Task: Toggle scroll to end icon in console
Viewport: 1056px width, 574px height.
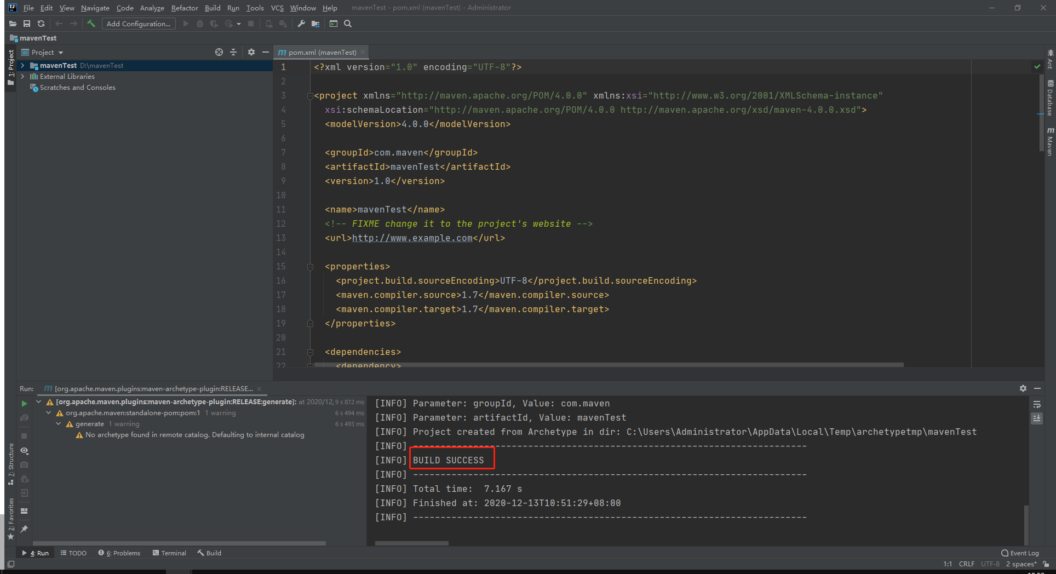Action: click(1037, 418)
